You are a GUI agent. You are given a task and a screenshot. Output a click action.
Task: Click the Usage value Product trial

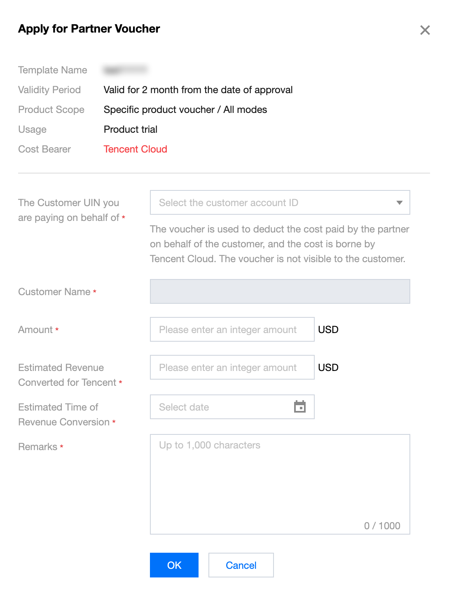click(x=131, y=129)
